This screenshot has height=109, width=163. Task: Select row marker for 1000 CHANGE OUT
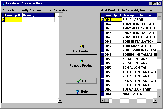pyautogui.click(x=102, y=46)
